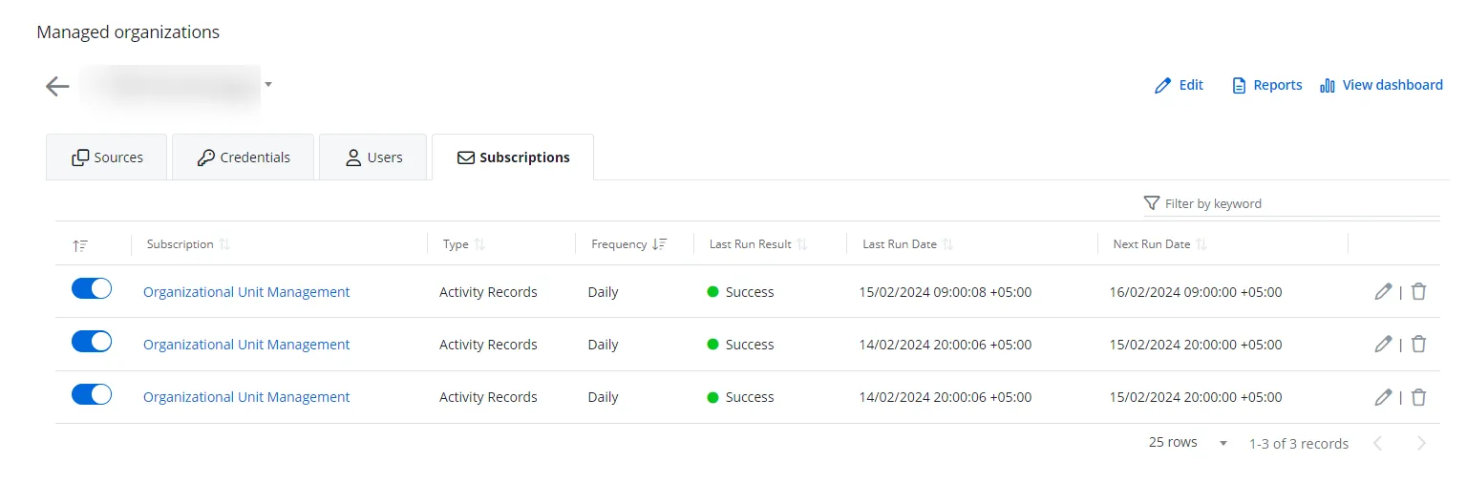Go to the next page arrow
Viewport: 1467px width, 483px height.
[x=1422, y=443]
